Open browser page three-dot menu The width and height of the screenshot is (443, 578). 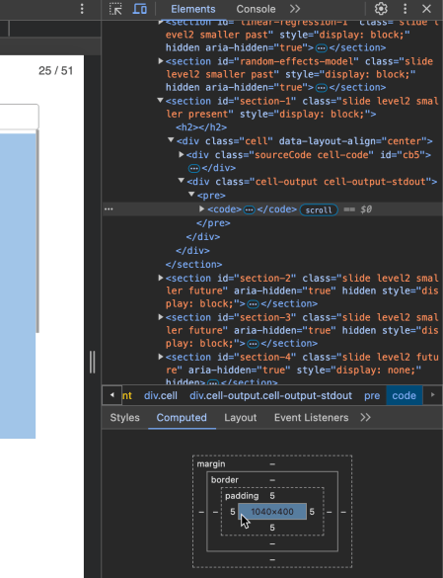pyautogui.click(x=82, y=9)
